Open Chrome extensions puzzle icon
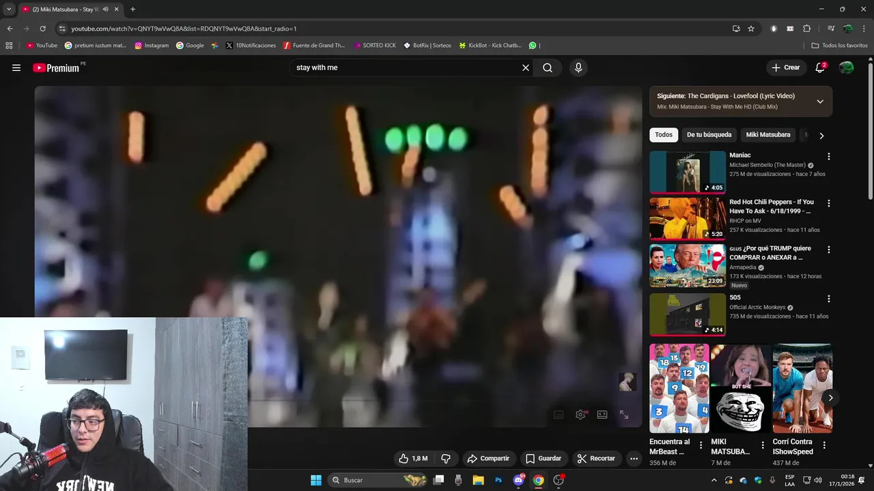This screenshot has height=491, width=874. [806, 29]
